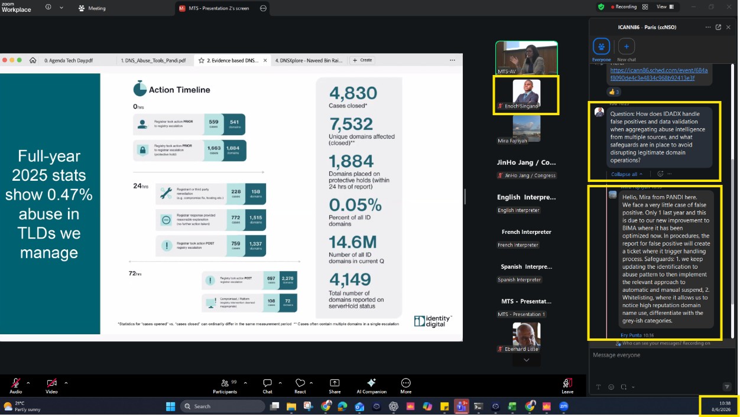740x417 pixels.
Task: Open chat panel more options ellipsis
Action: (x=708, y=27)
